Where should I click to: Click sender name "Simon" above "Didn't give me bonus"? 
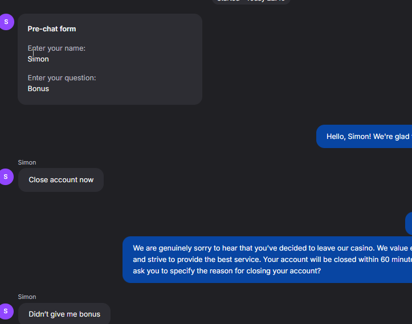coord(27,297)
